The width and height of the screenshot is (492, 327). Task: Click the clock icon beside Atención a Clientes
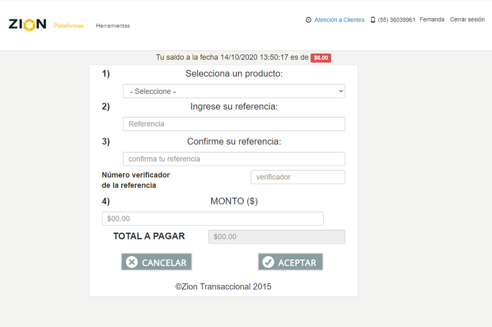[x=308, y=20]
